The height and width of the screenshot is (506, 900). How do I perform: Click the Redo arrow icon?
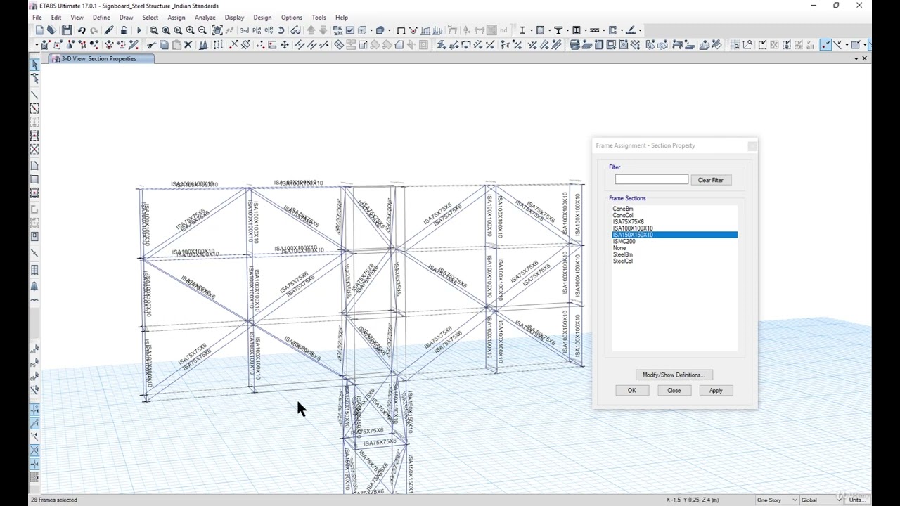pos(94,30)
